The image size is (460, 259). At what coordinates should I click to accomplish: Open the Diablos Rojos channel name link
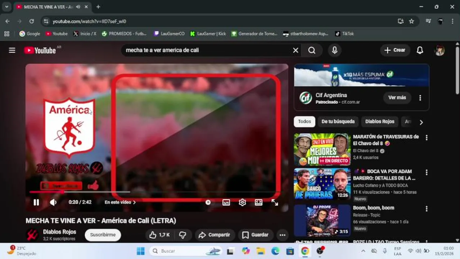tap(59, 232)
